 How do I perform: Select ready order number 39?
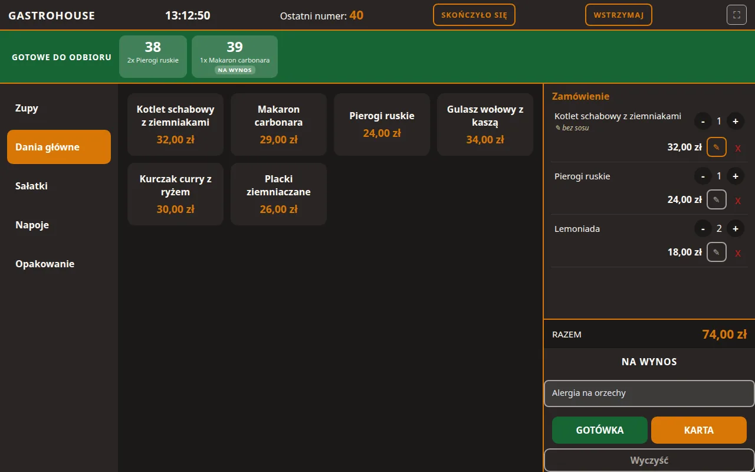click(x=235, y=57)
